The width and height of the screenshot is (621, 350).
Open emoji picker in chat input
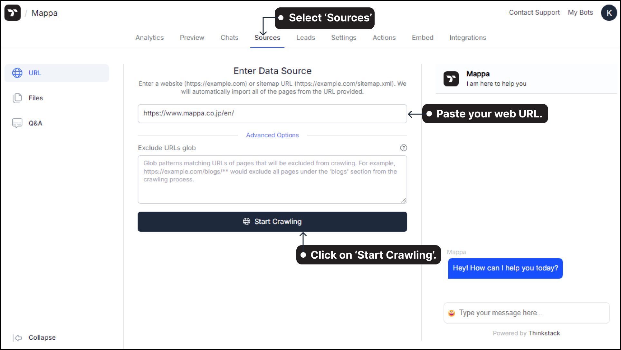coord(452,313)
